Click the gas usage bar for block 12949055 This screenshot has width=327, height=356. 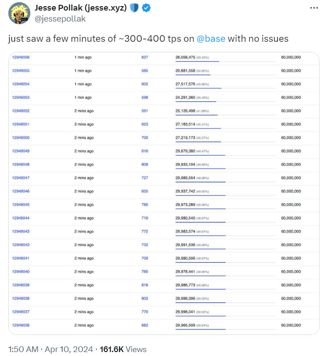point(225,75)
